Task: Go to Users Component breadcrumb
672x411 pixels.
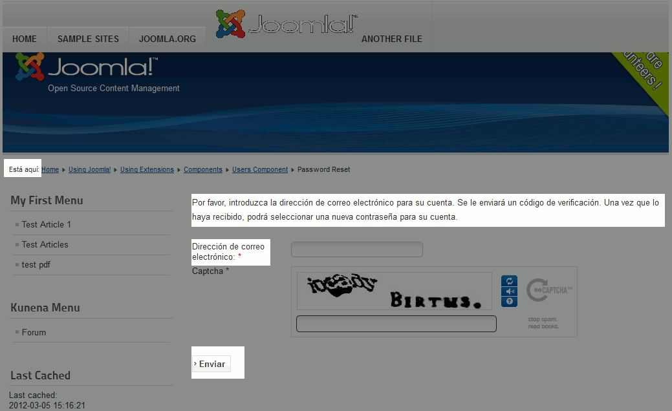Action: tap(260, 169)
